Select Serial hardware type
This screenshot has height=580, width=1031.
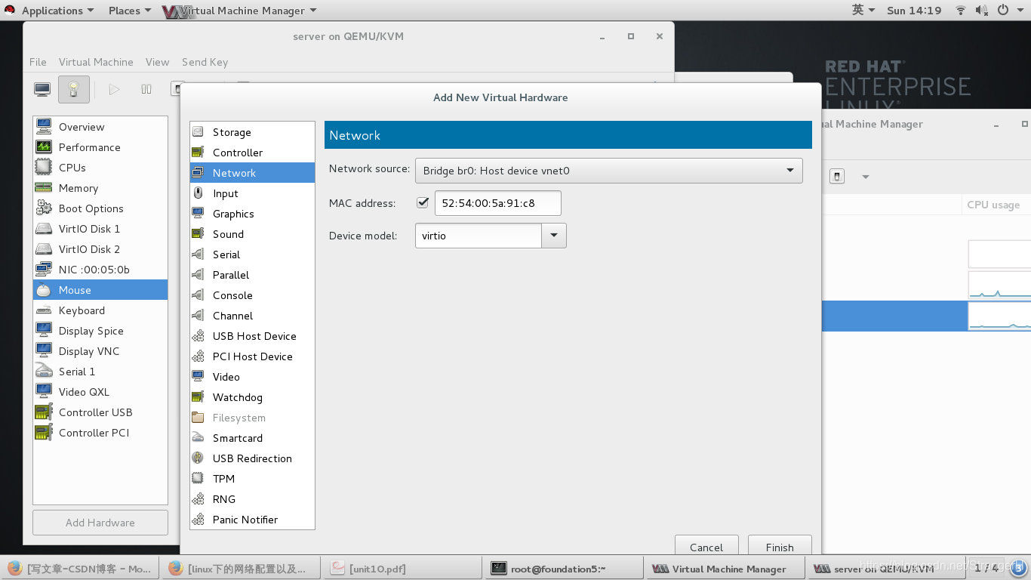(252, 255)
